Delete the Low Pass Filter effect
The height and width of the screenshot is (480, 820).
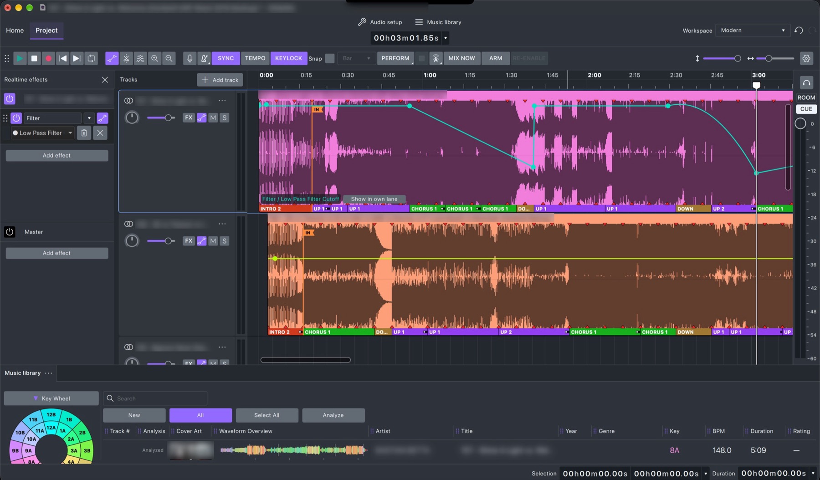click(84, 133)
